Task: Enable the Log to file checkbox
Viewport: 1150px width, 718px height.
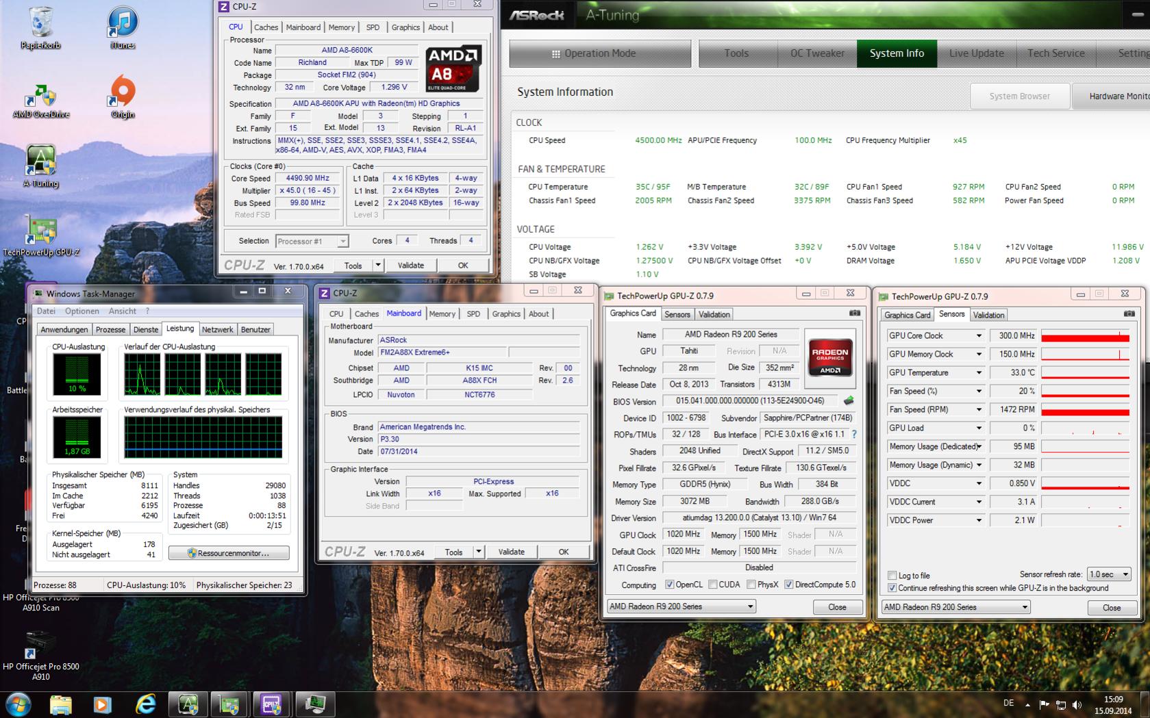Action: tap(892, 576)
